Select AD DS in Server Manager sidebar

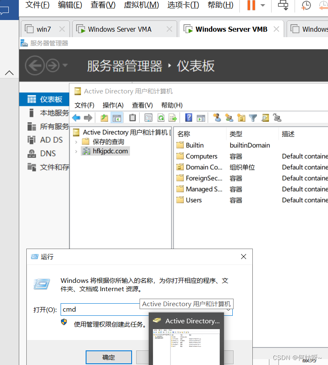click(x=51, y=140)
